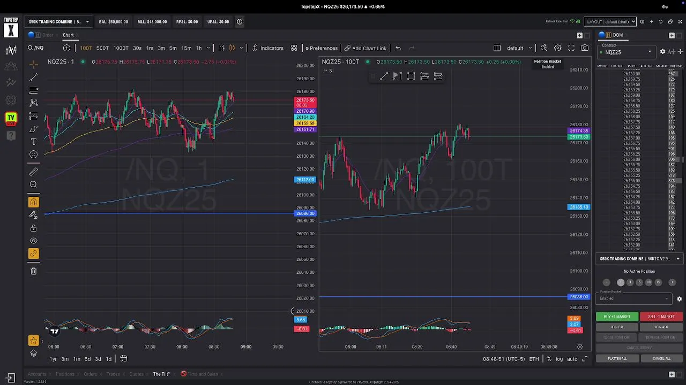The width and height of the screenshot is (686, 385).
Task: Set order quantity to 3
Action: (x=630, y=282)
